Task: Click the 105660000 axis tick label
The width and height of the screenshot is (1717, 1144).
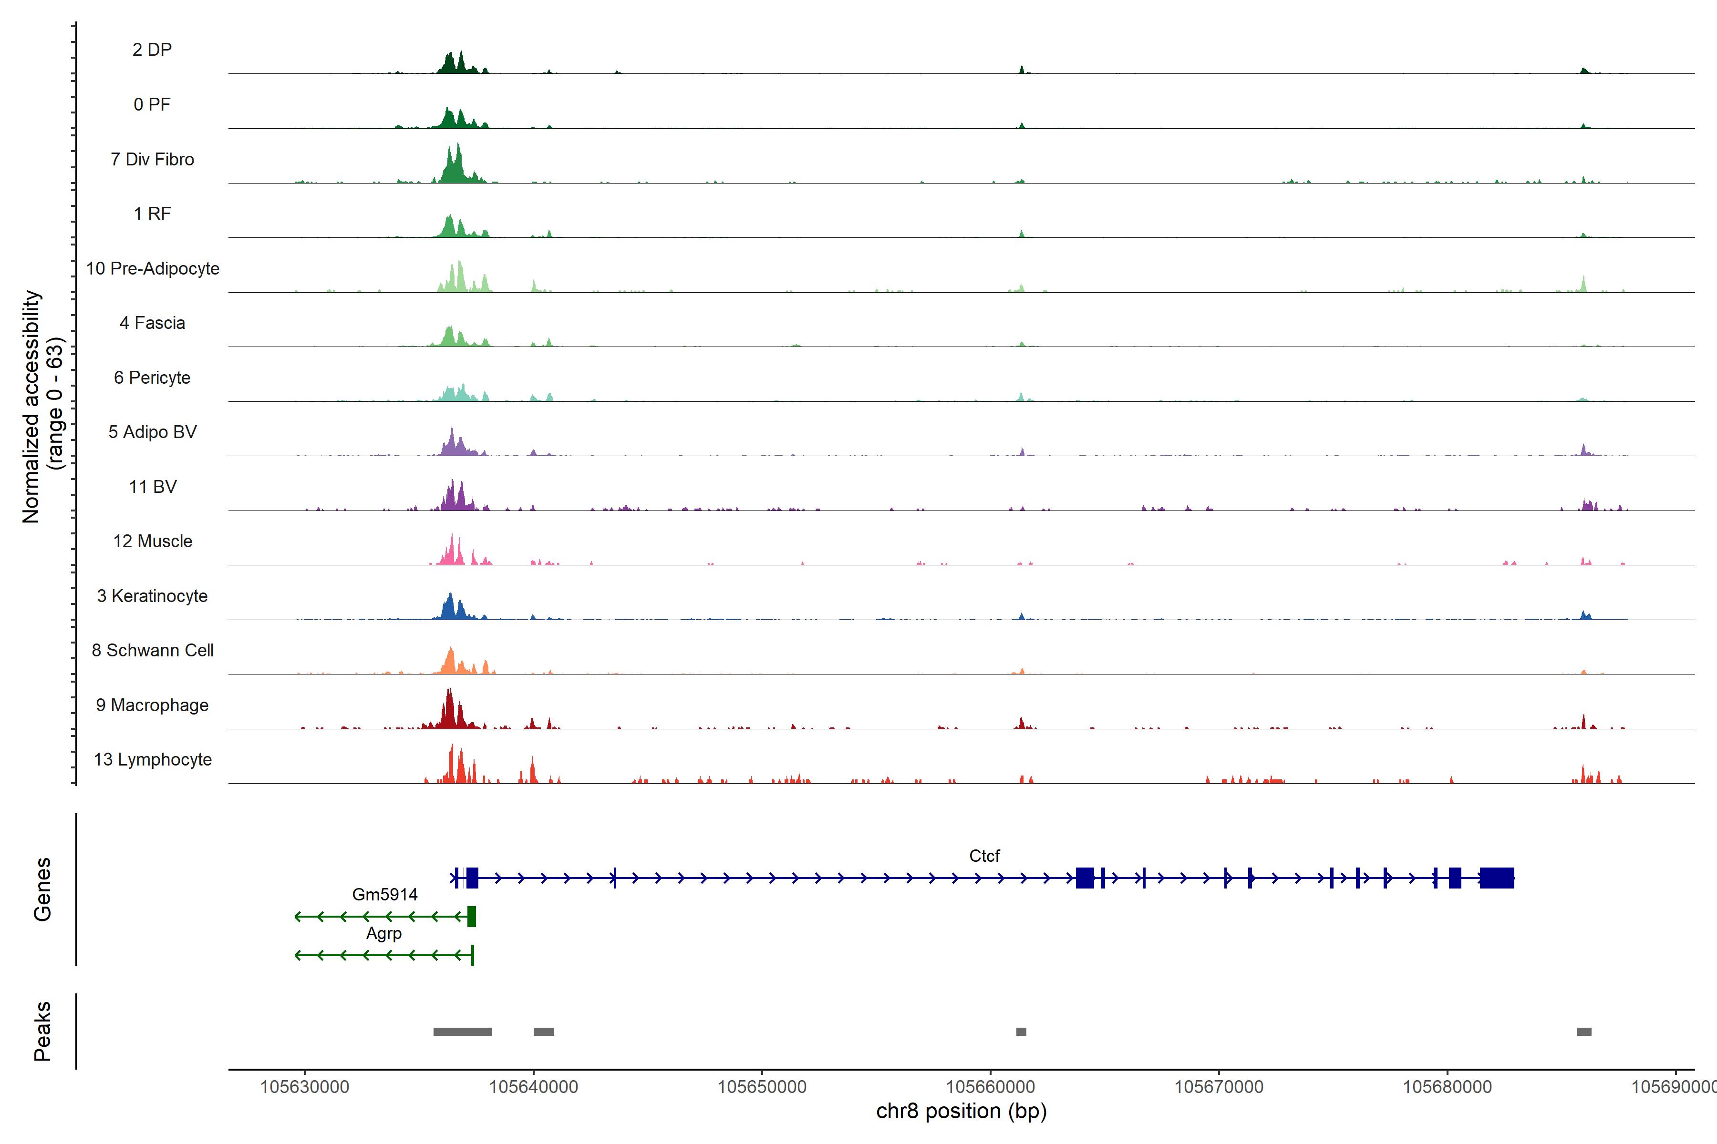Action: click(x=990, y=1086)
